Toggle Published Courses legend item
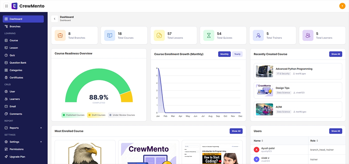Viewport: 349px width, 164px height. pos(74,115)
